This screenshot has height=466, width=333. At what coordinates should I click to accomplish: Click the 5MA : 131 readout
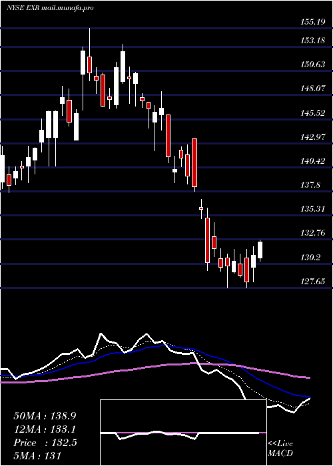[x=37, y=455]
